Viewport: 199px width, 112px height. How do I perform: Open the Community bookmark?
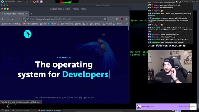(x=67, y=24)
